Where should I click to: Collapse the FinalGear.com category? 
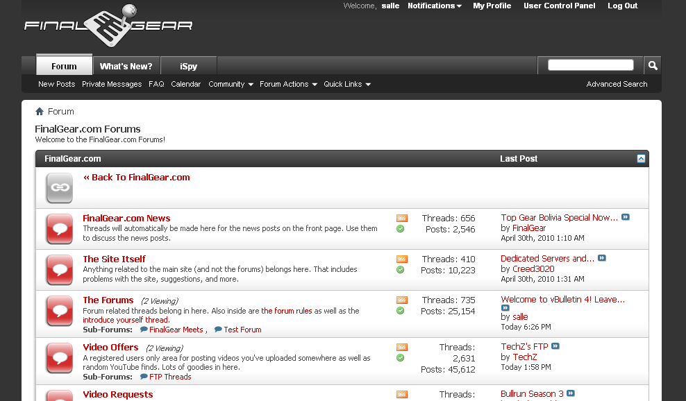(641, 159)
